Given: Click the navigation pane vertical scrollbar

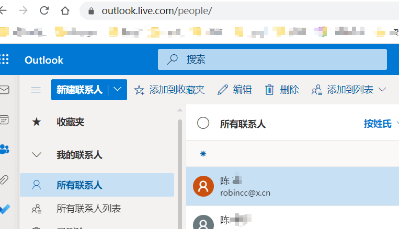Looking at the screenshot, I should click(180, 174).
